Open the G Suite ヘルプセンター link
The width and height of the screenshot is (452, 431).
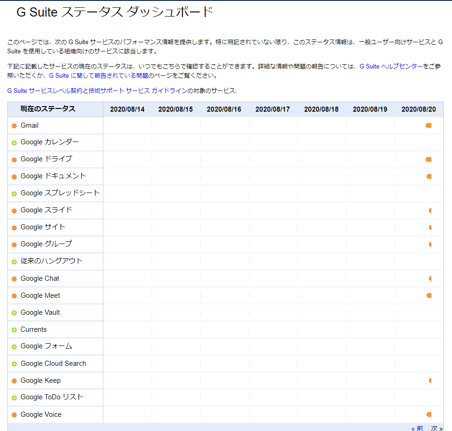click(x=391, y=66)
